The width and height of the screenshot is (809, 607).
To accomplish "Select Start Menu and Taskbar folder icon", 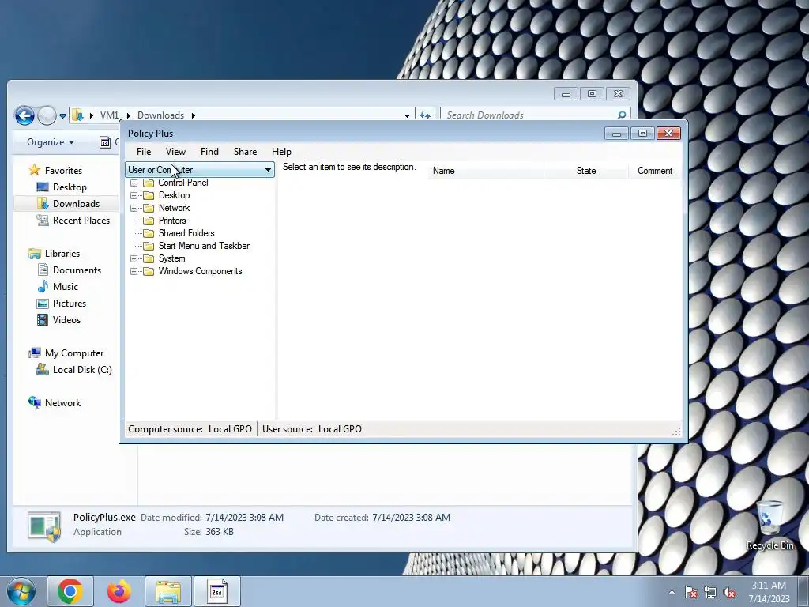I will pos(149,246).
